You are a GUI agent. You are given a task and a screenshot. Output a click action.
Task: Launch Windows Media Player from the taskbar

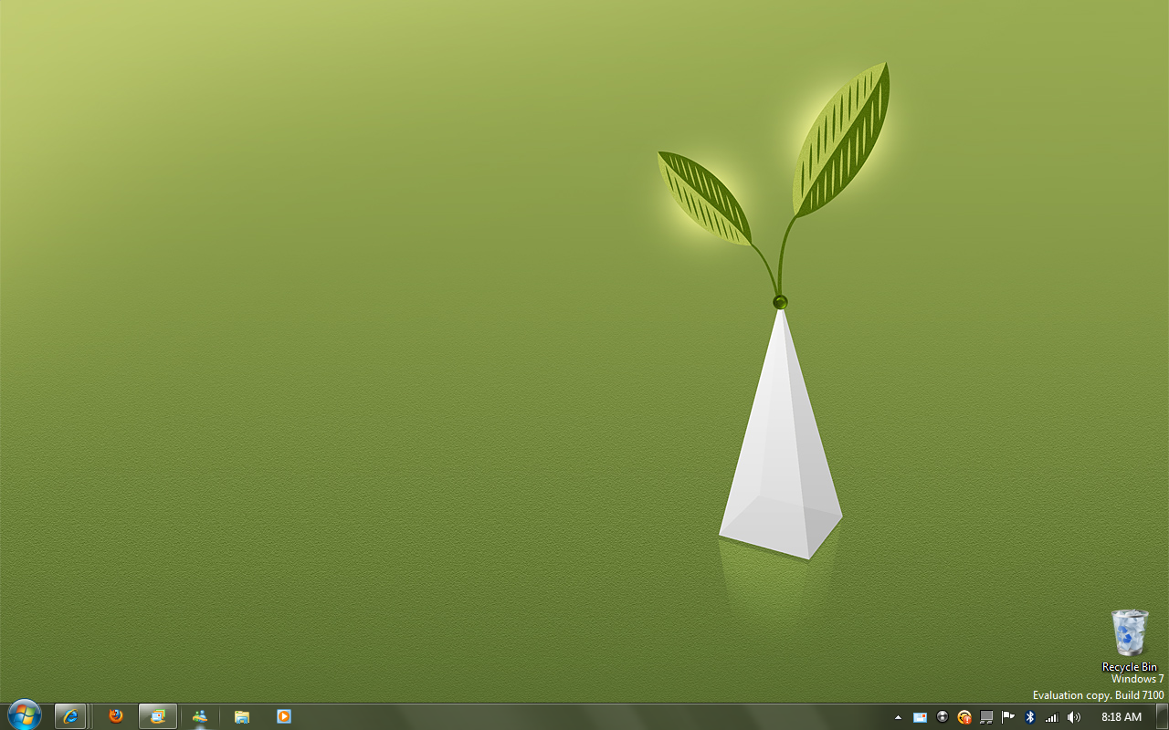pyautogui.click(x=284, y=716)
